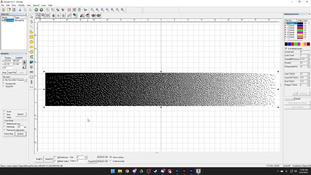Select the yellow Ellipse draw tool
Image resolution: width=311 pixels, height=175 pixels.
[x=31, y=47]
